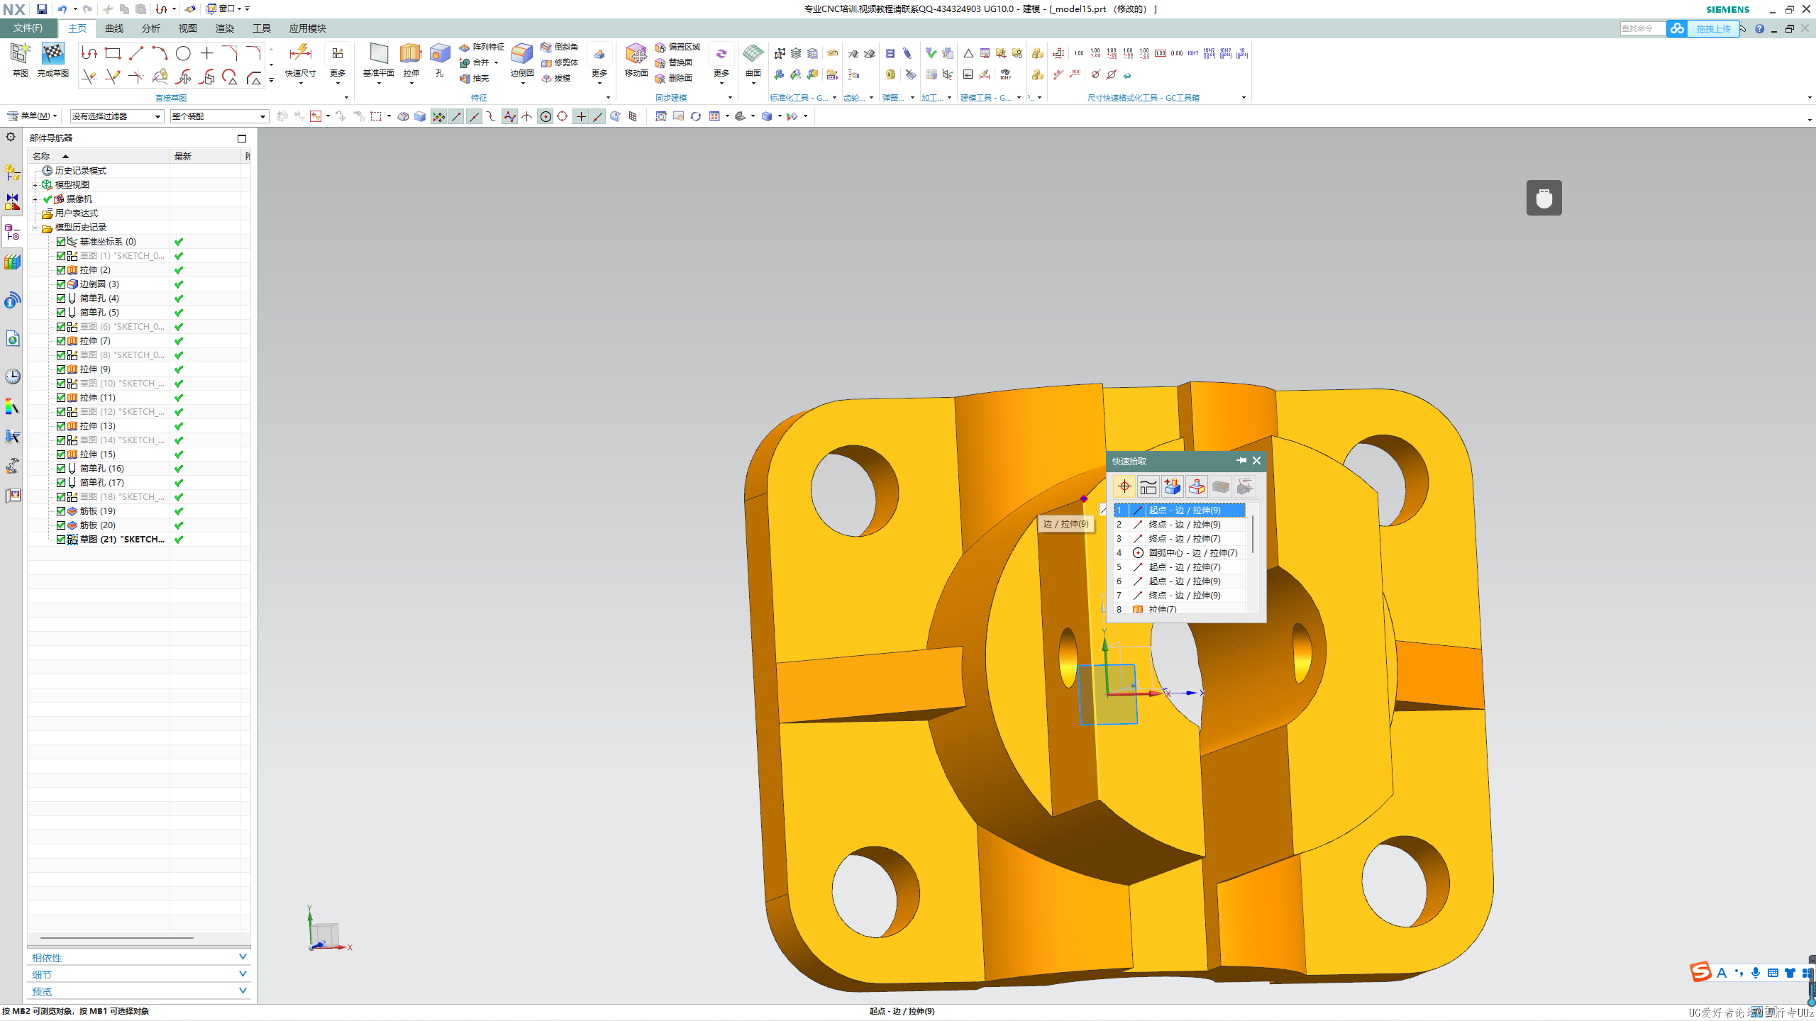1816x1021 pixels.
Task: Toggle checkbox for 拉伸 (2)
Action: (61, 270)
